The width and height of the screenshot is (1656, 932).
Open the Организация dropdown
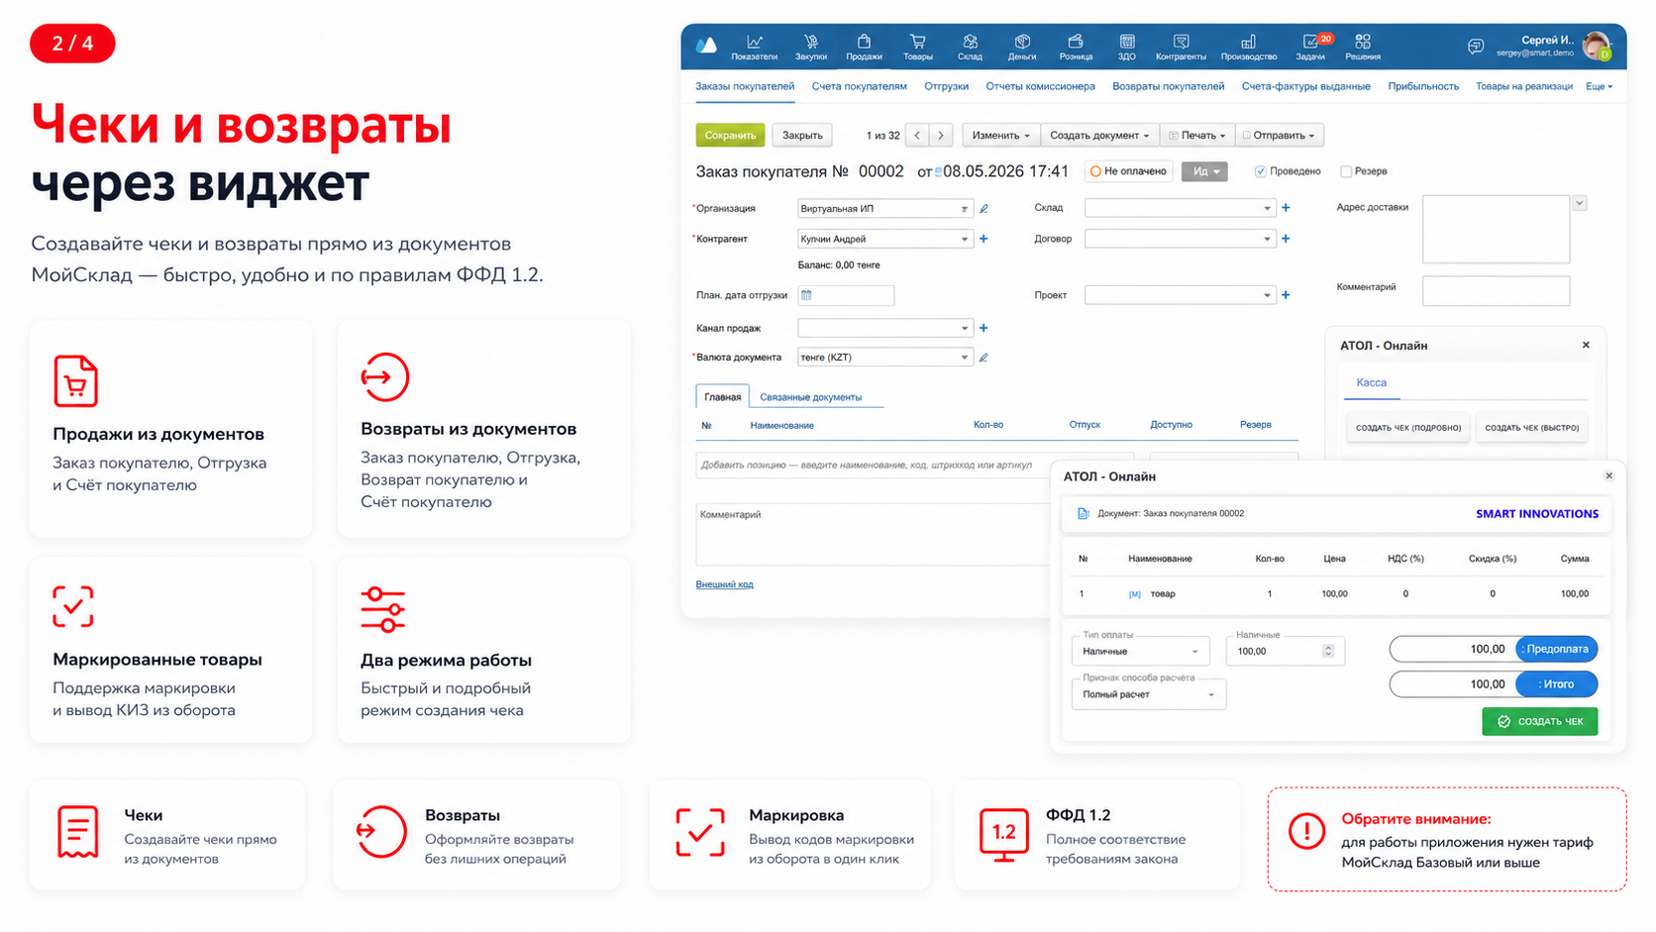pyautogui.click(x=884, y=209)
